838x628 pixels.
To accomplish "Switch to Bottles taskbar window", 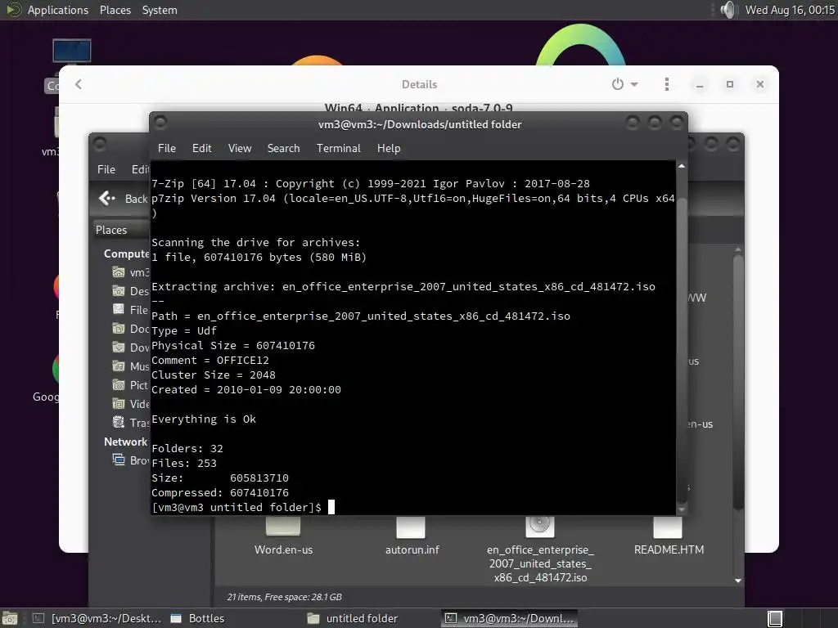I will 198,618.
